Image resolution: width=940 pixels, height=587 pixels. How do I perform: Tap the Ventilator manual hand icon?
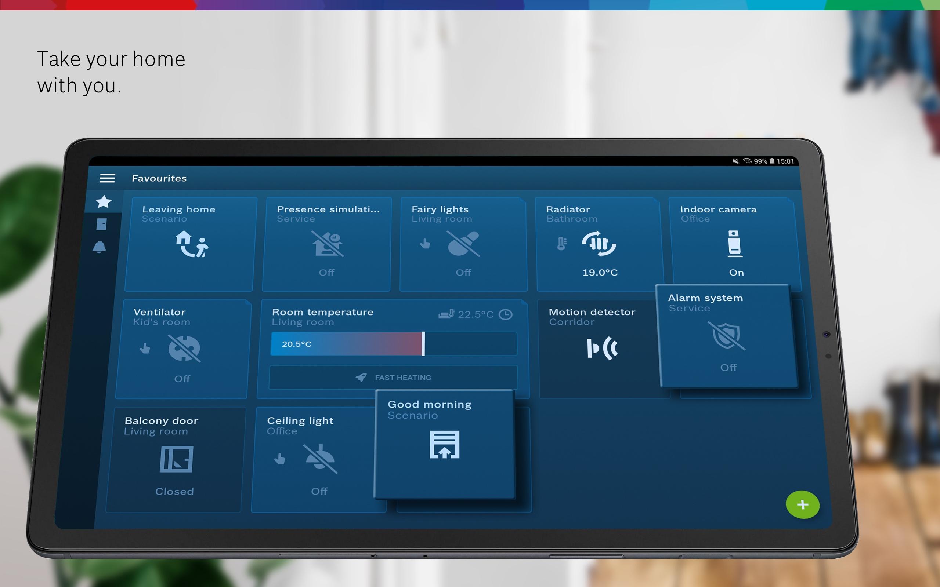pyautogui.click(x=145, y=348)
